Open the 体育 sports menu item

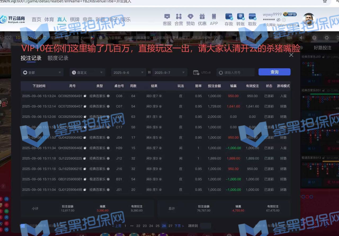click(49, 20)
